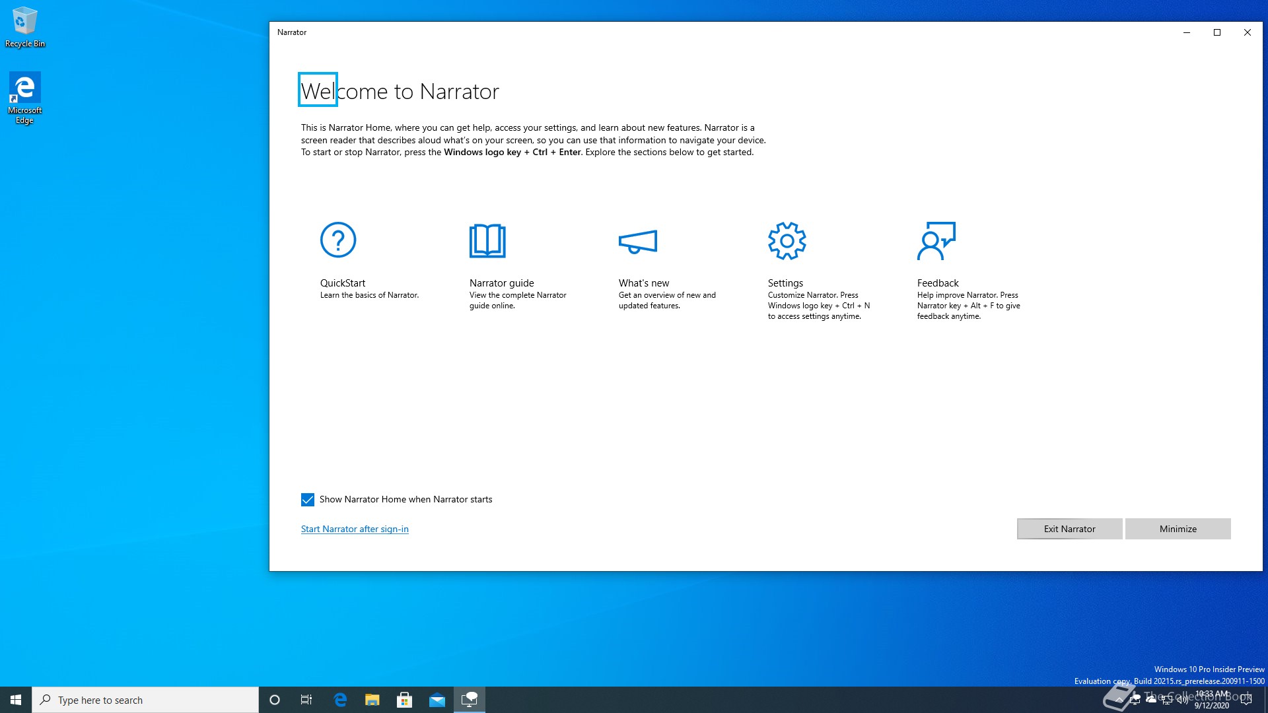Click the What's new title text

(644, 283)
